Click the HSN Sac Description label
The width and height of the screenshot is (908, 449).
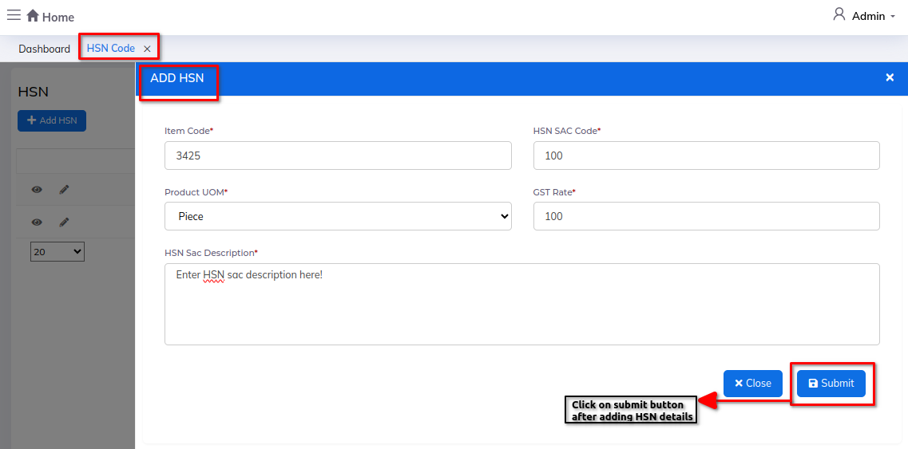coord(211,253)
